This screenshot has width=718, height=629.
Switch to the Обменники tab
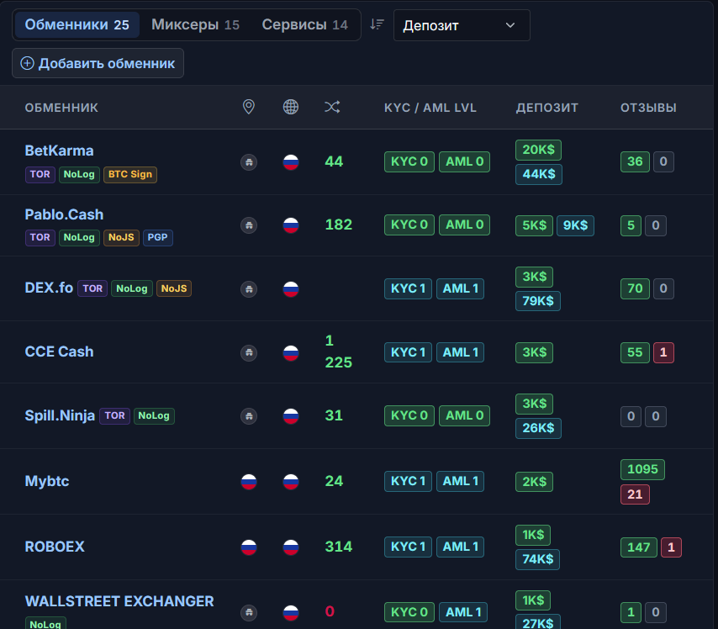click(77, 24)
